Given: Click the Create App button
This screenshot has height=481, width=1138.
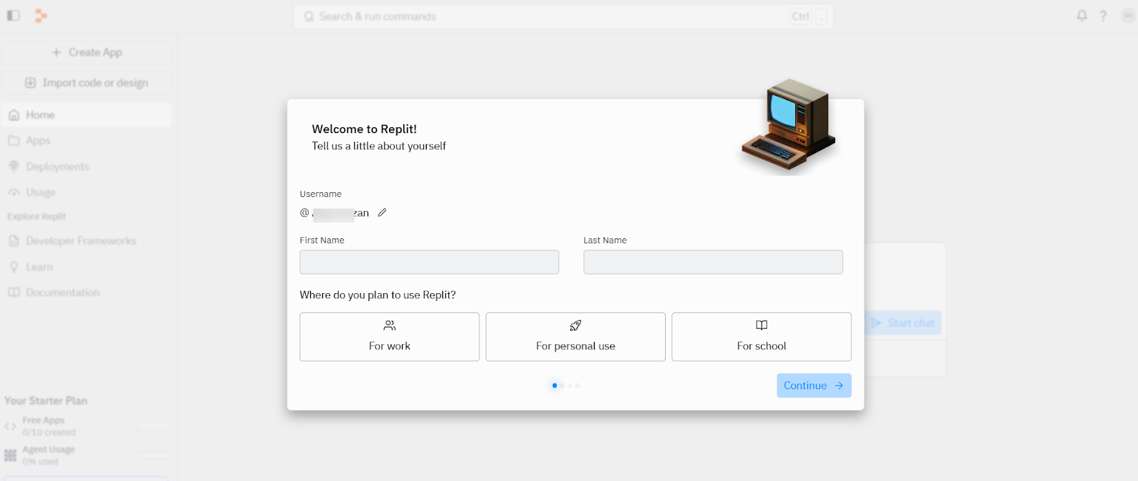Looking at the screenshot, I should (x=86, y=53).
